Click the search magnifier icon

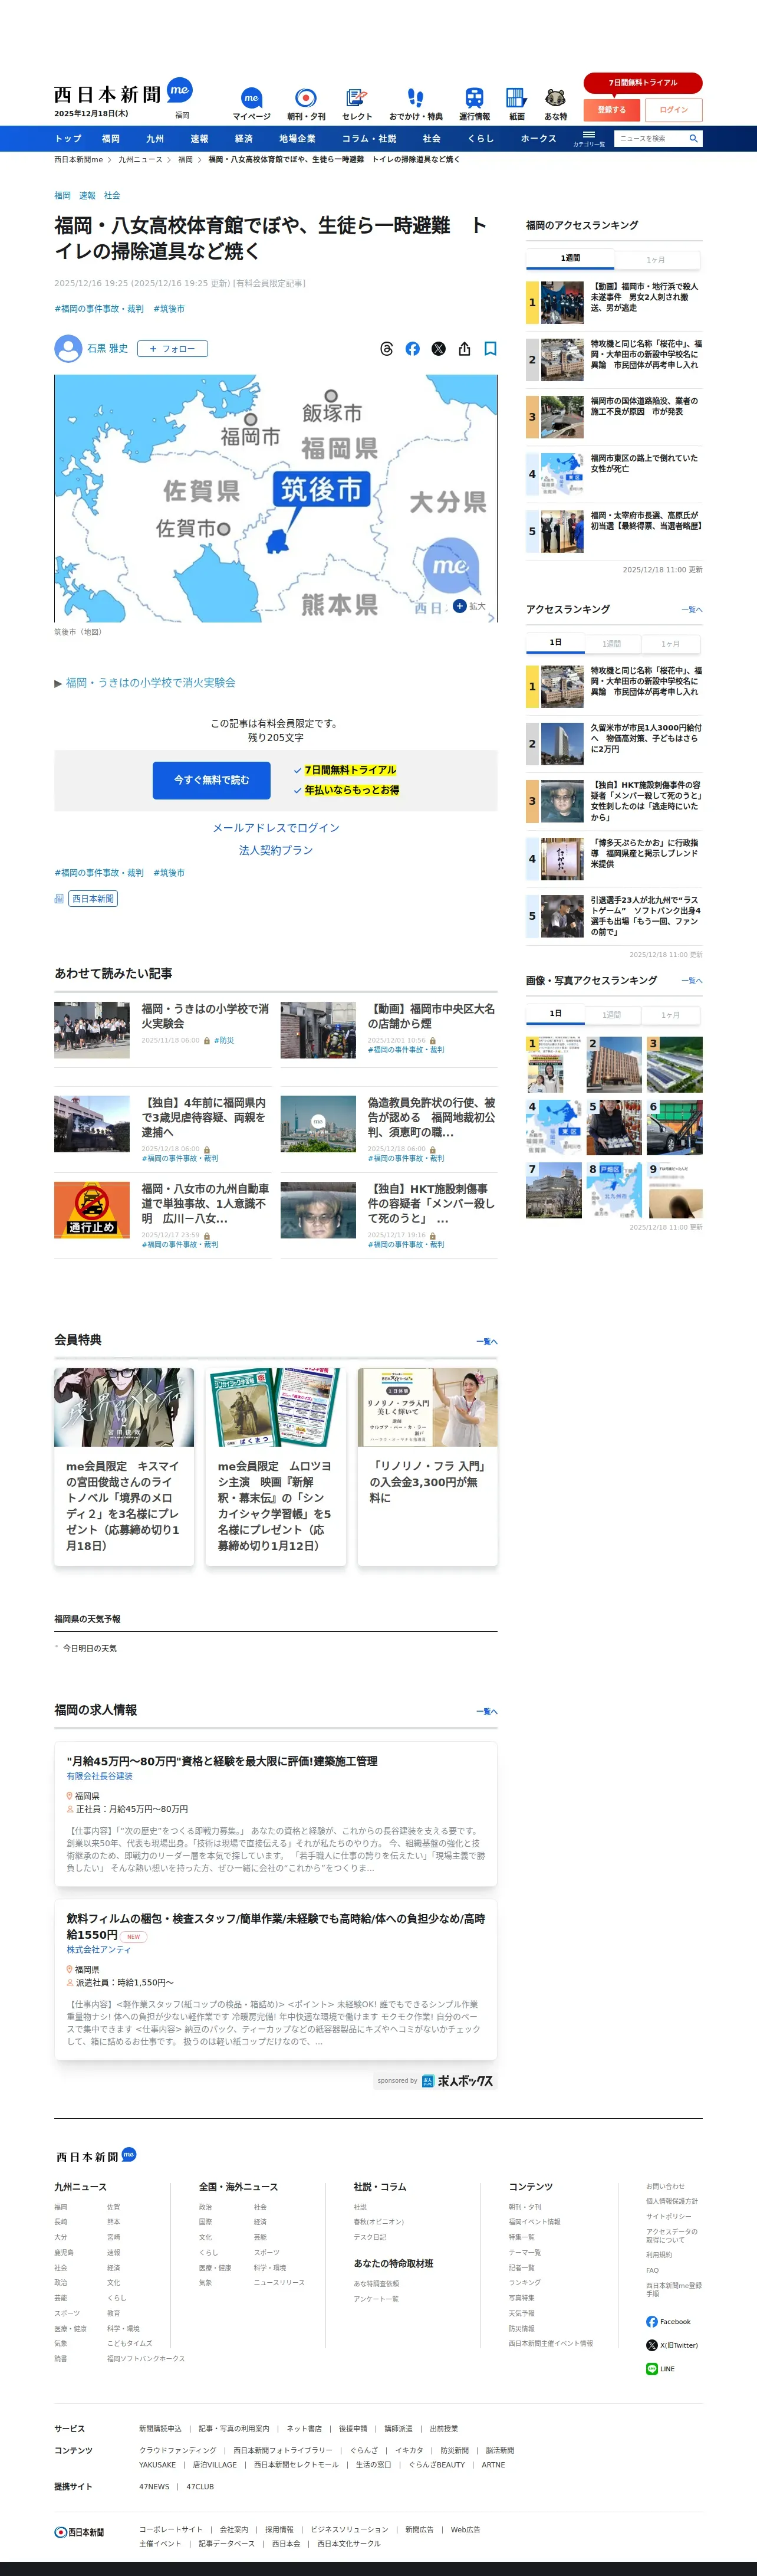[693, 139]
